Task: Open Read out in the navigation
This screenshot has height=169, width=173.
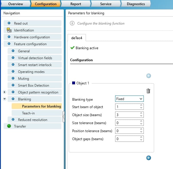Action: (x=32, y=23)
